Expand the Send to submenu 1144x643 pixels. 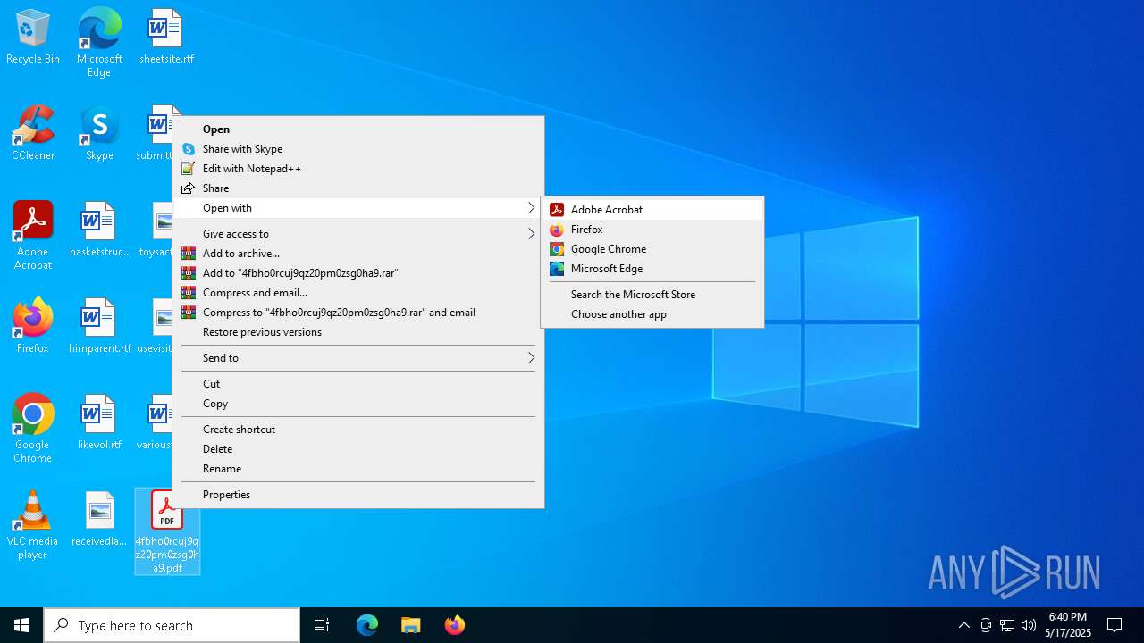click(358, 358)
